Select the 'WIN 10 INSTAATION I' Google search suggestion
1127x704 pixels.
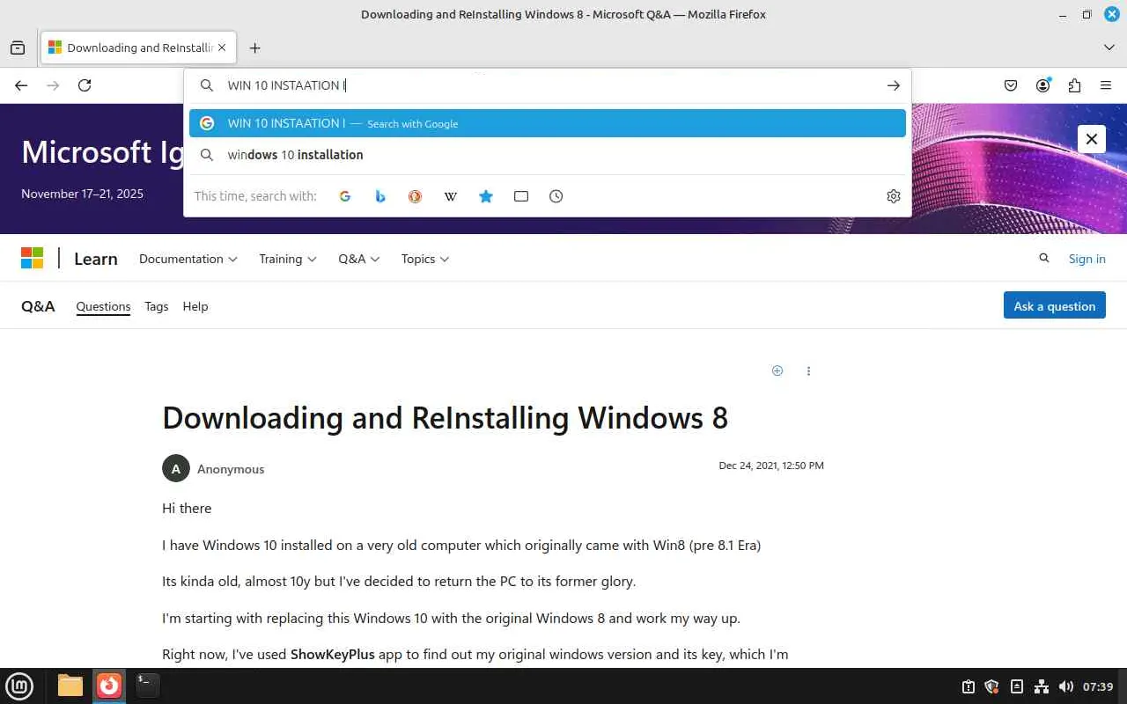pos(548,123)
